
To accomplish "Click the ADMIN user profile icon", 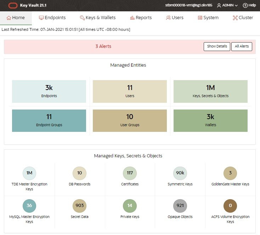I will [219, 5].
